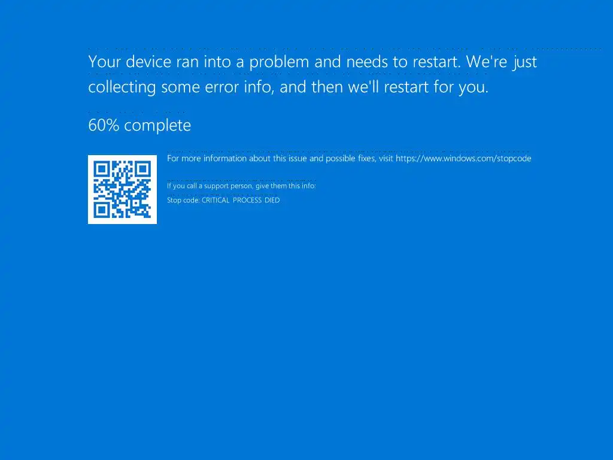
Task: Open the https://www.windows.com/stopcode link
Action: point(463,158)
